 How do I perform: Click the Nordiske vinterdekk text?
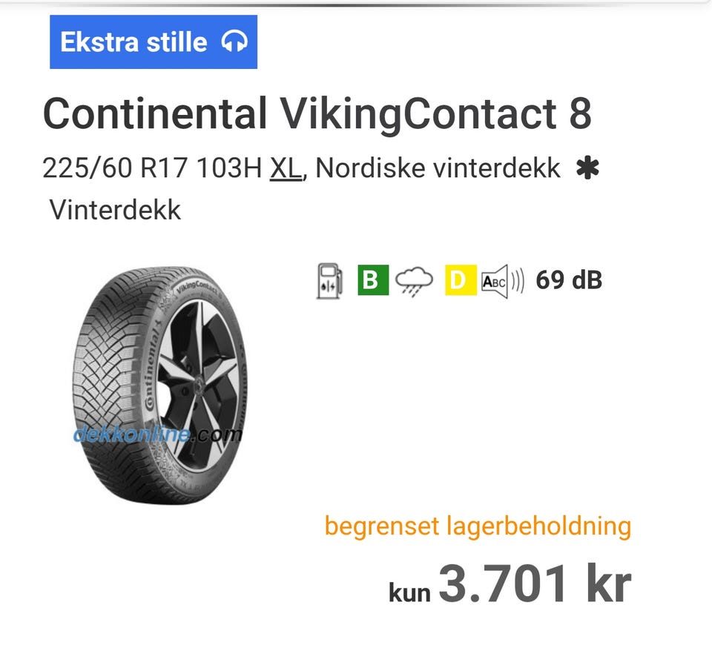(438, 169)
